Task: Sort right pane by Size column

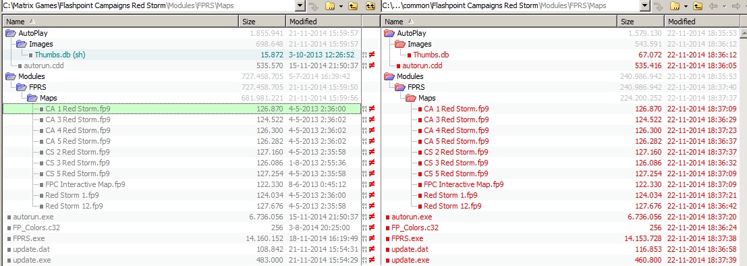Action: click(x=641, y=22)
